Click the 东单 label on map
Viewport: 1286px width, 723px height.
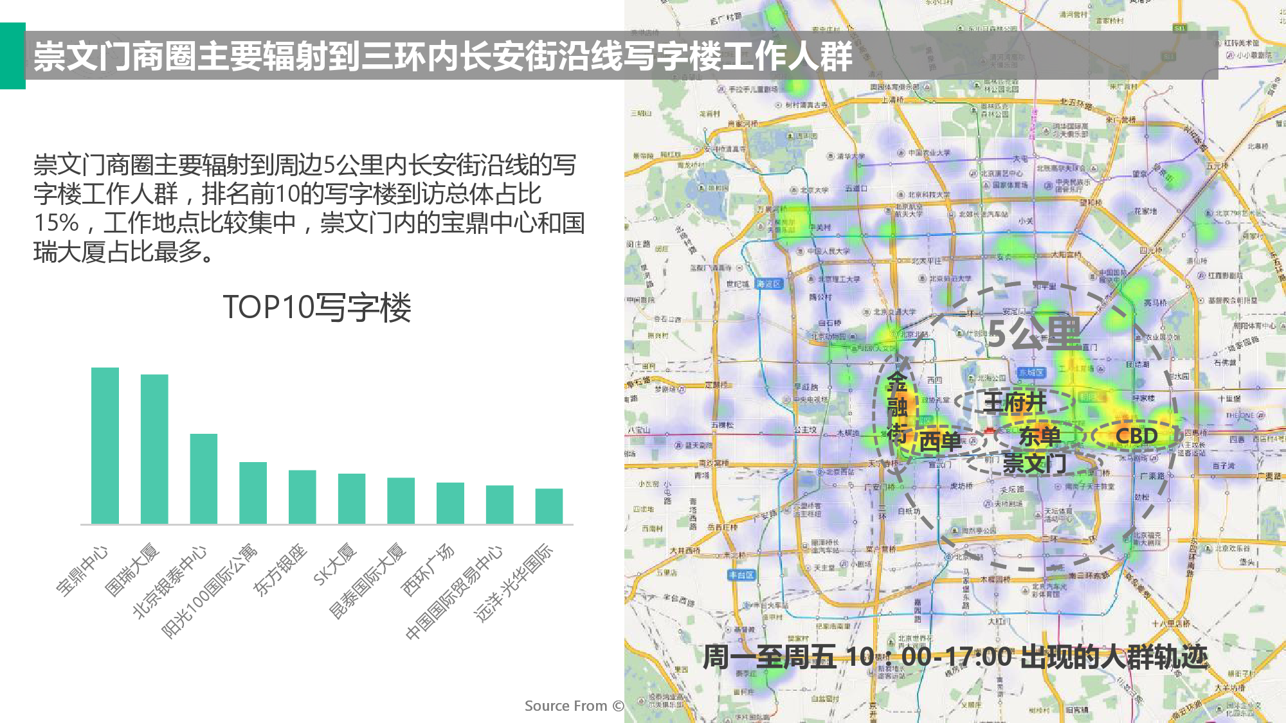[1040, 436]
